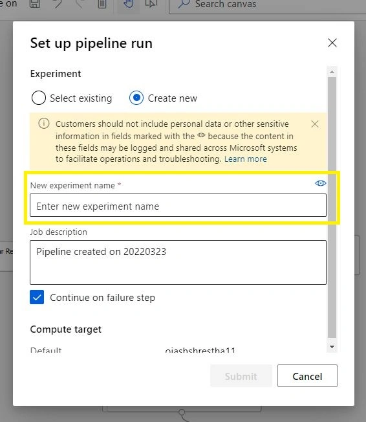Screen dimensions: 366x422
Task: Choose the Select existing radio option
Action: pos(38,98)
